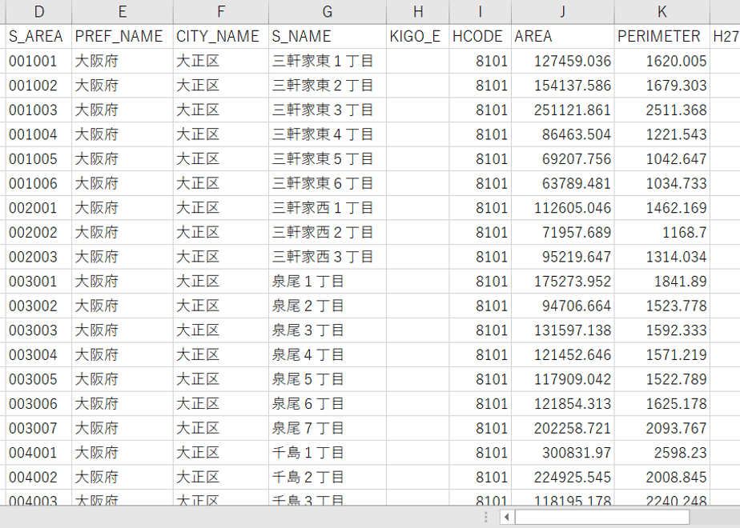
Task: Select the PERIMETER header cell
Action: pos(662,36)
